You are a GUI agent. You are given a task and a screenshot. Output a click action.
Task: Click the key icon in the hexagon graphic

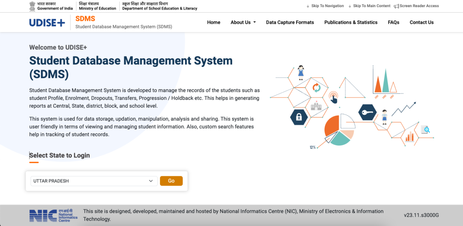367,112
